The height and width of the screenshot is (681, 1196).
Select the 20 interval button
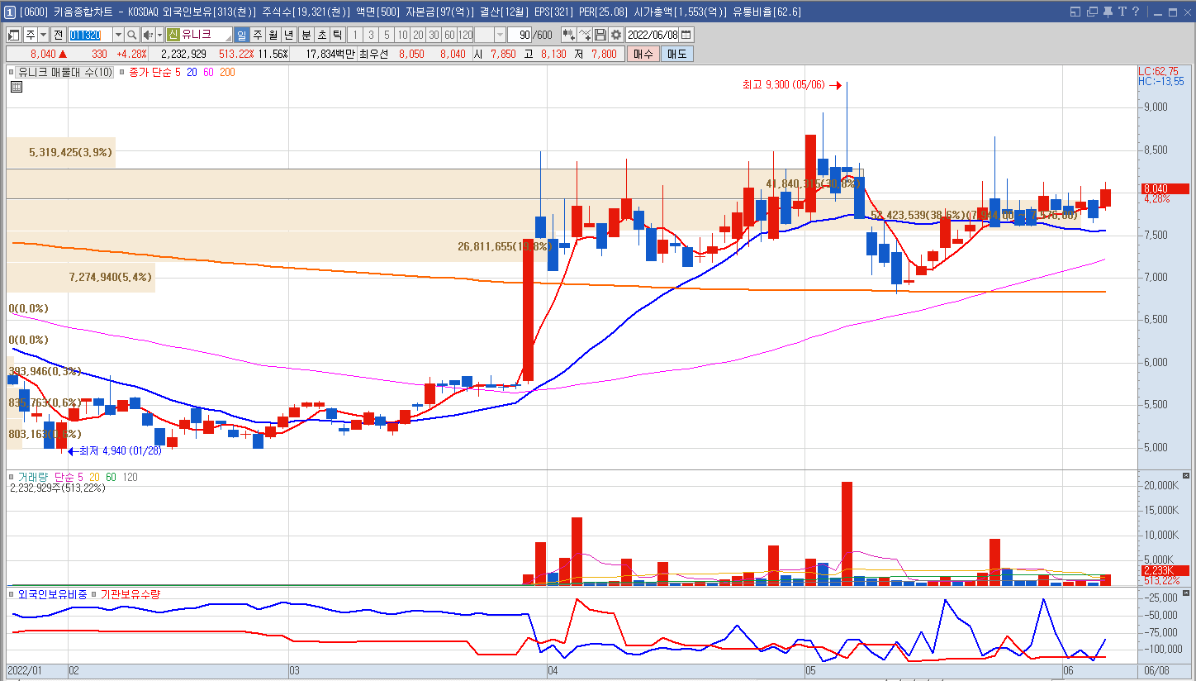[x=418, y=35]
